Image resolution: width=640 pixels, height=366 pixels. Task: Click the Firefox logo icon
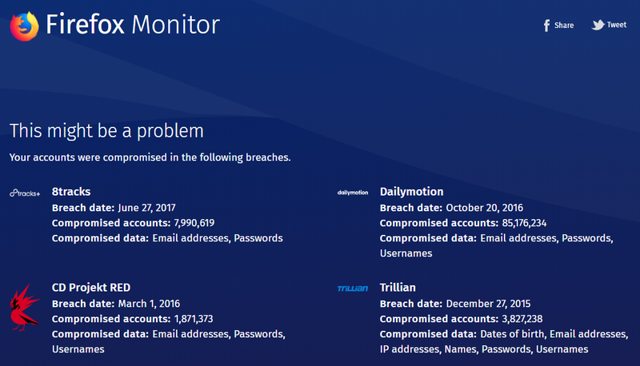click(25, 26)
